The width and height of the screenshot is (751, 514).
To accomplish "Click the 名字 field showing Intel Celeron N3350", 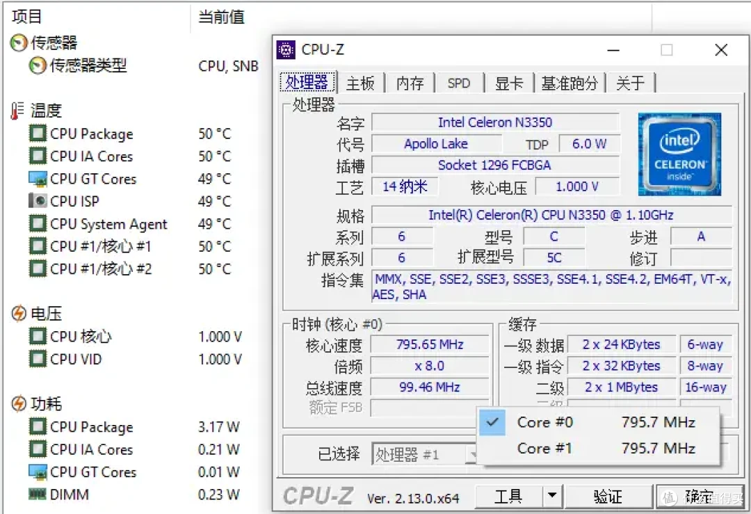I will pos(495,122).
